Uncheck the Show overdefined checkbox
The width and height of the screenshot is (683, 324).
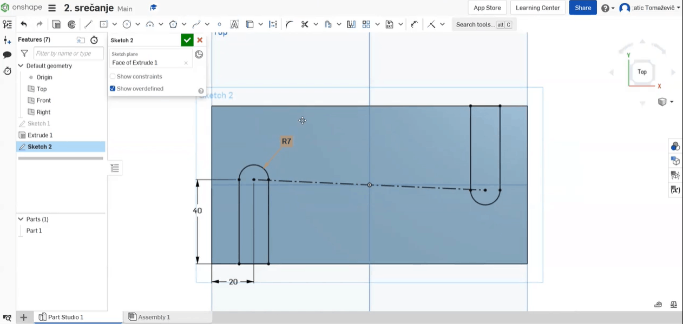tap(113, 89)
